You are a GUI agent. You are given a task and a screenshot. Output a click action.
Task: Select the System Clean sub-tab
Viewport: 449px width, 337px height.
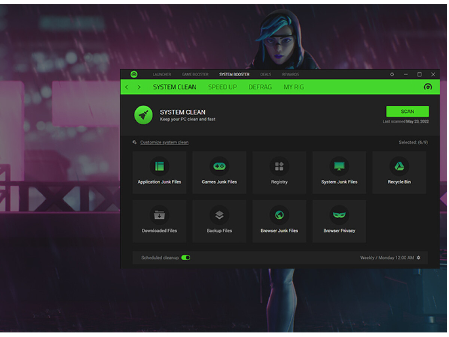(175, 87)
